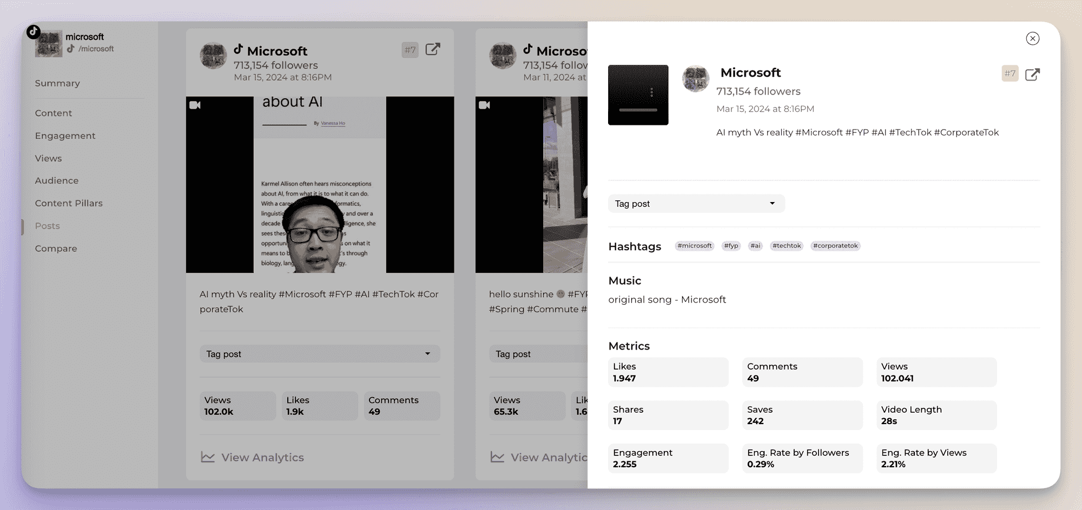The image size is (1082, 510).
Task: Click View Analytics on hello sunshine post
Action: pos(539,457)
